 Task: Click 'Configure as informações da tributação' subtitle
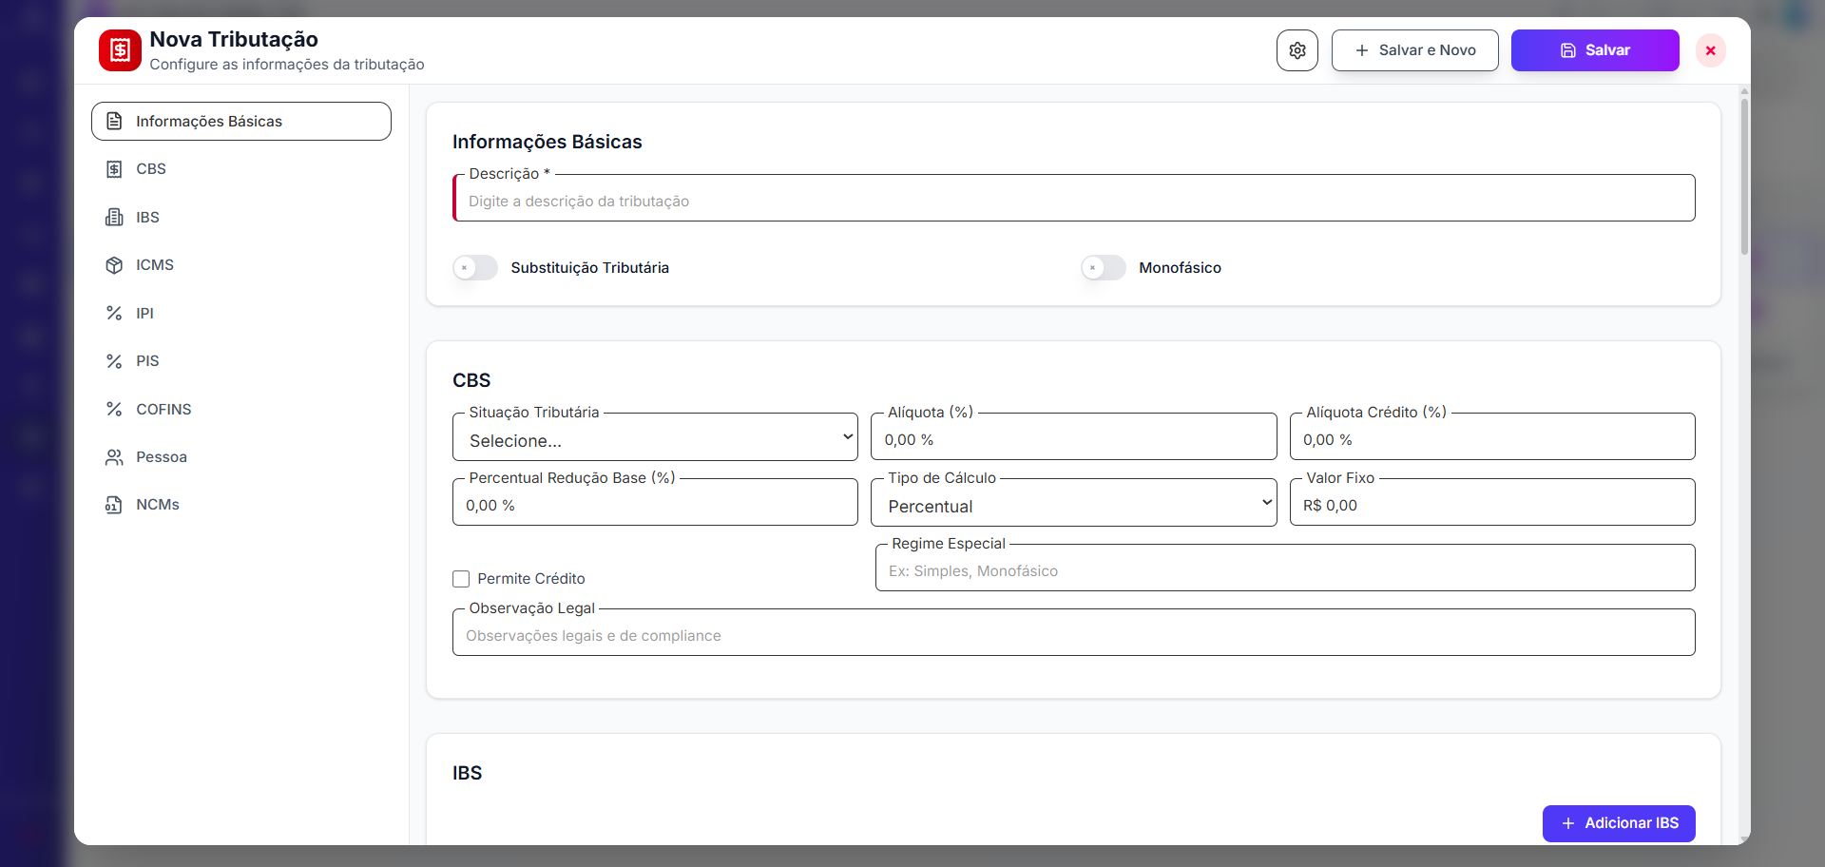(x=287, y=65)
